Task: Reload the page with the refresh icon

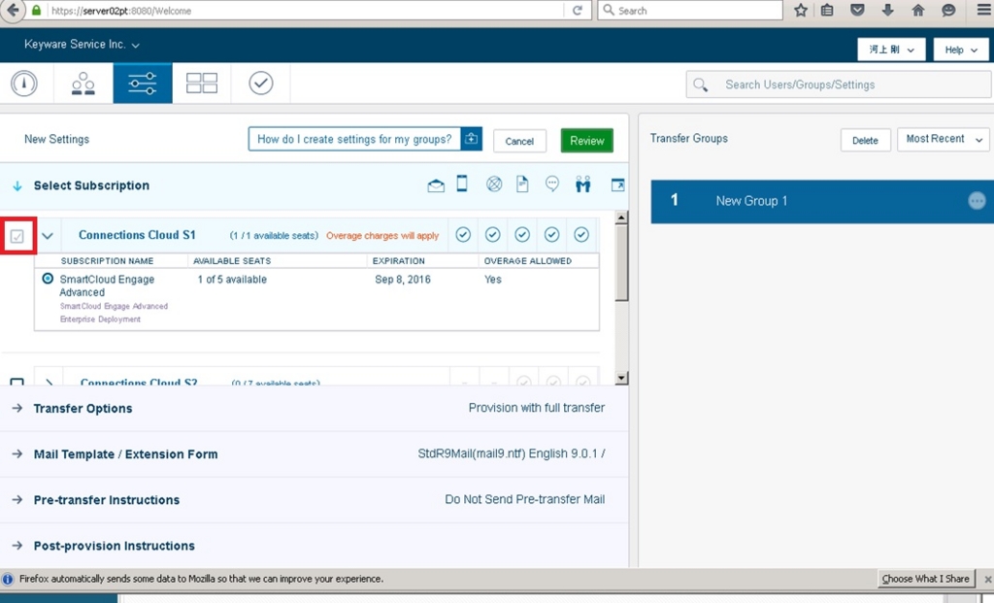Action: [577, 10]
